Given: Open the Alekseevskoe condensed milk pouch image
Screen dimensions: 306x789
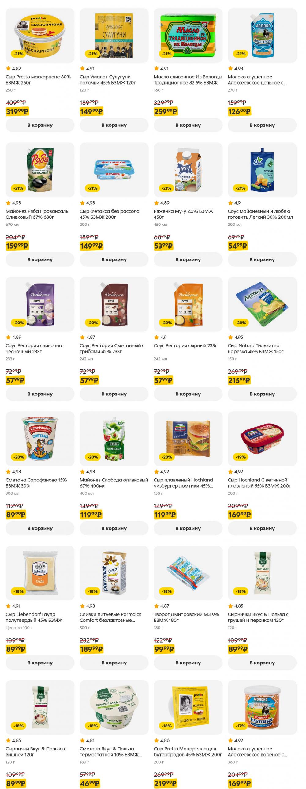Looking at the screenshot, I should coord(262,36).
